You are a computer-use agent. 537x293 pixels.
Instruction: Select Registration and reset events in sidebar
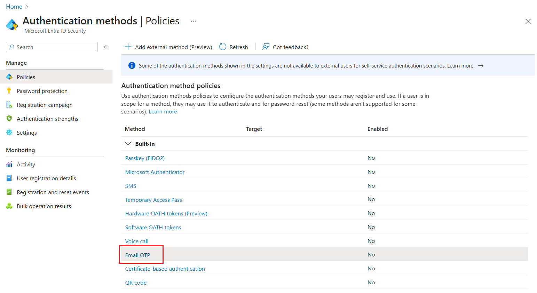[x=9, y=192]
